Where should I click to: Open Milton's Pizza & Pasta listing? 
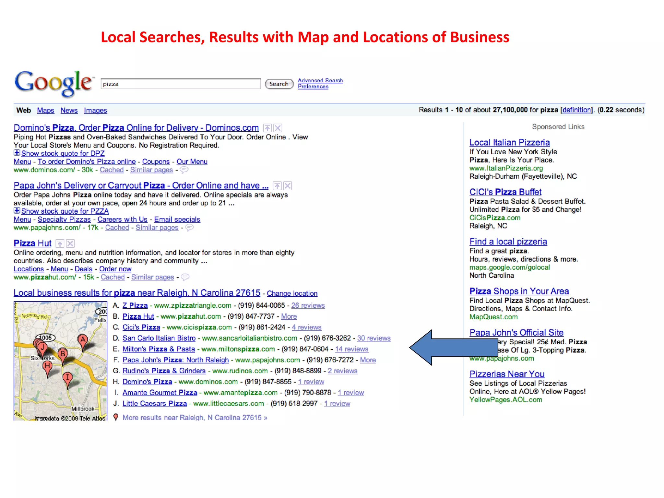click(159, 349)
